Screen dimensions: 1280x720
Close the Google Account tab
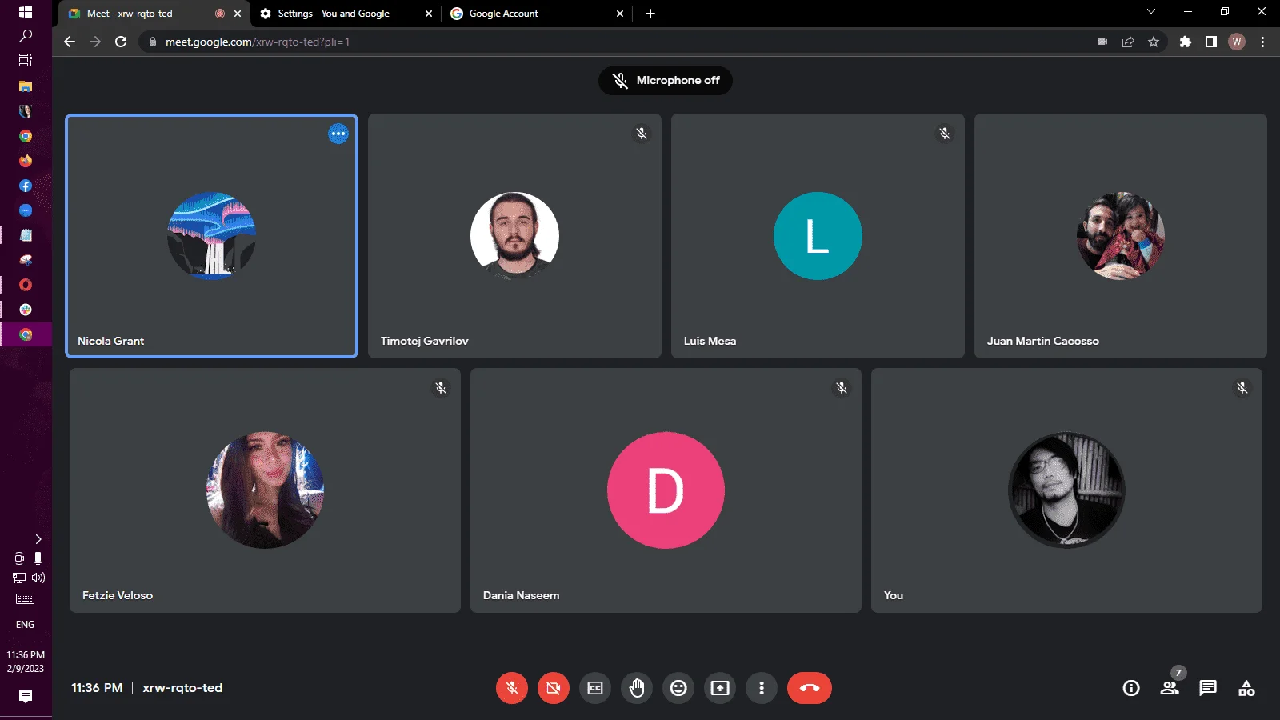point(620,14)
